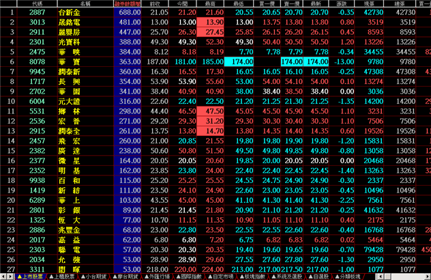The width and height of the screenshot is (431, 280).
Task: Sort by the 現張 column header
Action: (369, 3)
